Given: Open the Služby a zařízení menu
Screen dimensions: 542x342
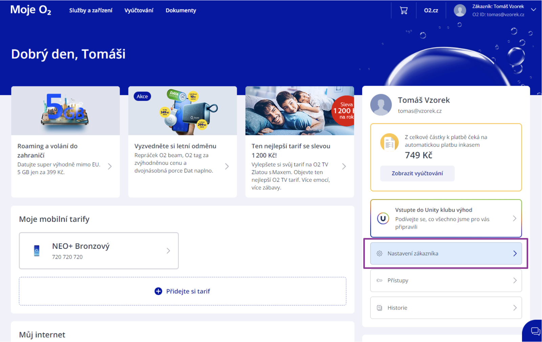Looking at the screenshot, I should click(91, 10).
